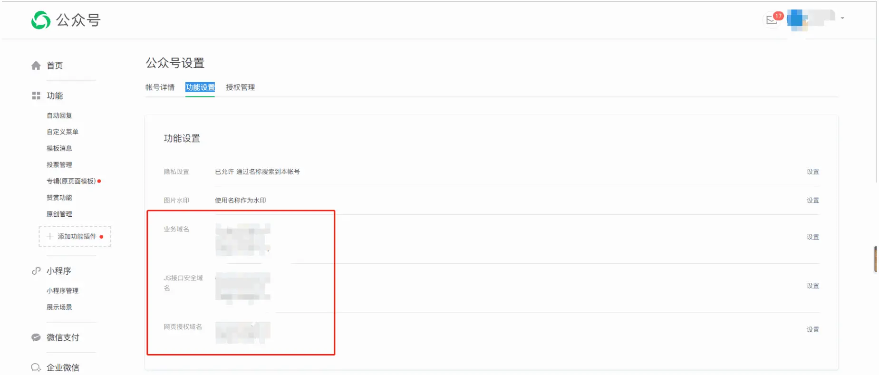The width and height of the screenshot is (879, 375).
Task: Click 设置 for 图片水印 row
Action: click(x=813, y=201)
